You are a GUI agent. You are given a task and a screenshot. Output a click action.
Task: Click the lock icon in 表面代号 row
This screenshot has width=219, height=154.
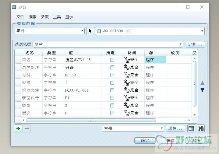(x=127, y=98)
